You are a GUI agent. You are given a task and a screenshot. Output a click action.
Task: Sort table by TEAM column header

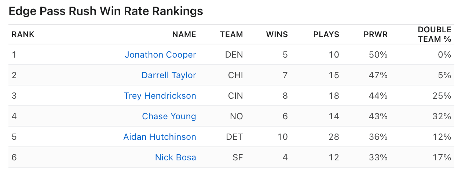click(x=231, y=34)
